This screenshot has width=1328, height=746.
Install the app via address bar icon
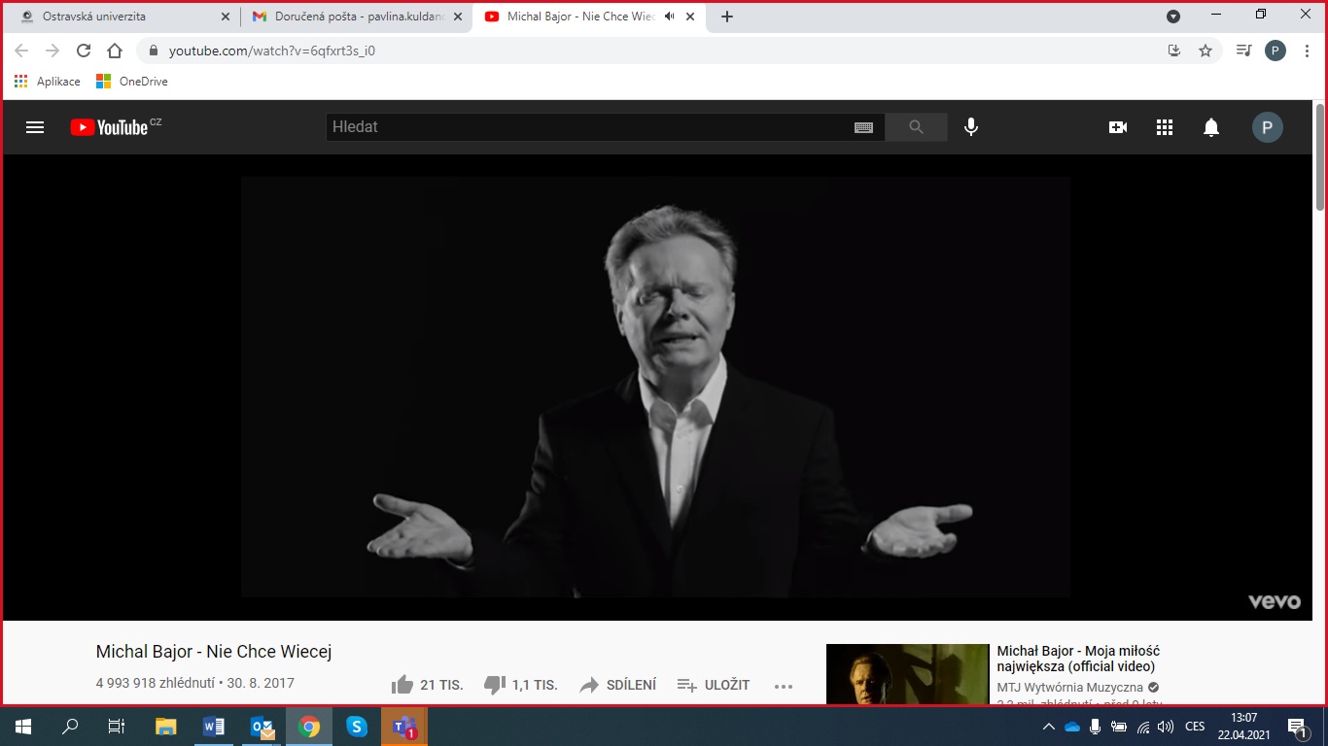click(x=1174, y=51)
